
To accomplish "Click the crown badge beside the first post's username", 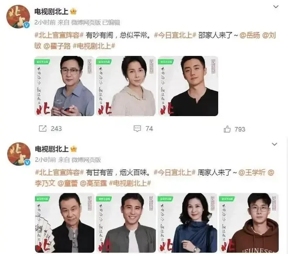I will pos(73,12).
